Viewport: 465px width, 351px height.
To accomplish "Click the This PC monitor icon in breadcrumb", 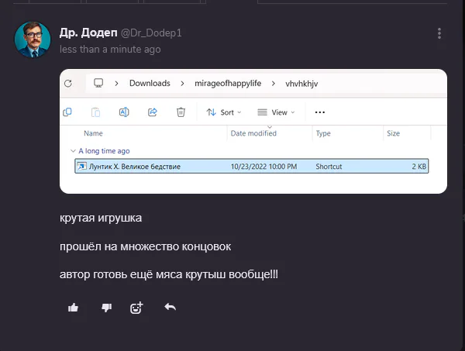I will click(x=98, y=83).
